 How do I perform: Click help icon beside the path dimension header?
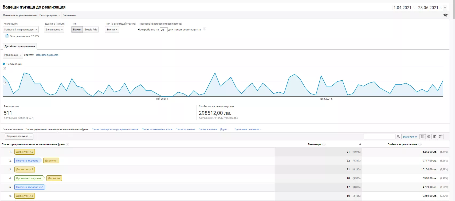click(x=67, y=144)
